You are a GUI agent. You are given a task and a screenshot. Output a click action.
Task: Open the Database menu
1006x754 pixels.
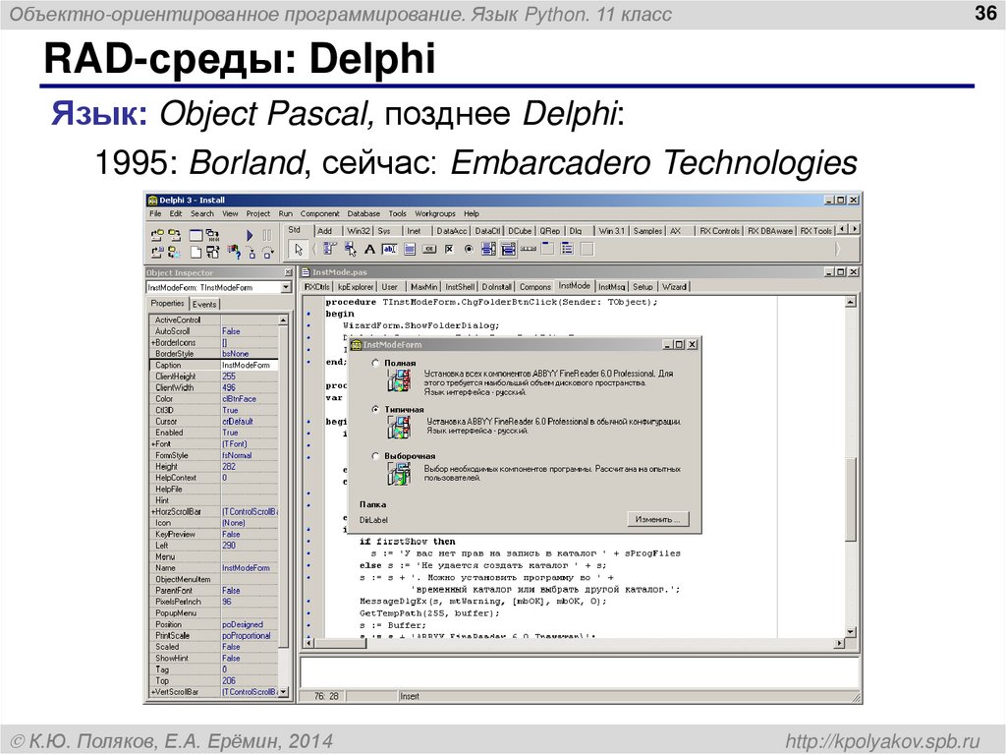point(363,214)
